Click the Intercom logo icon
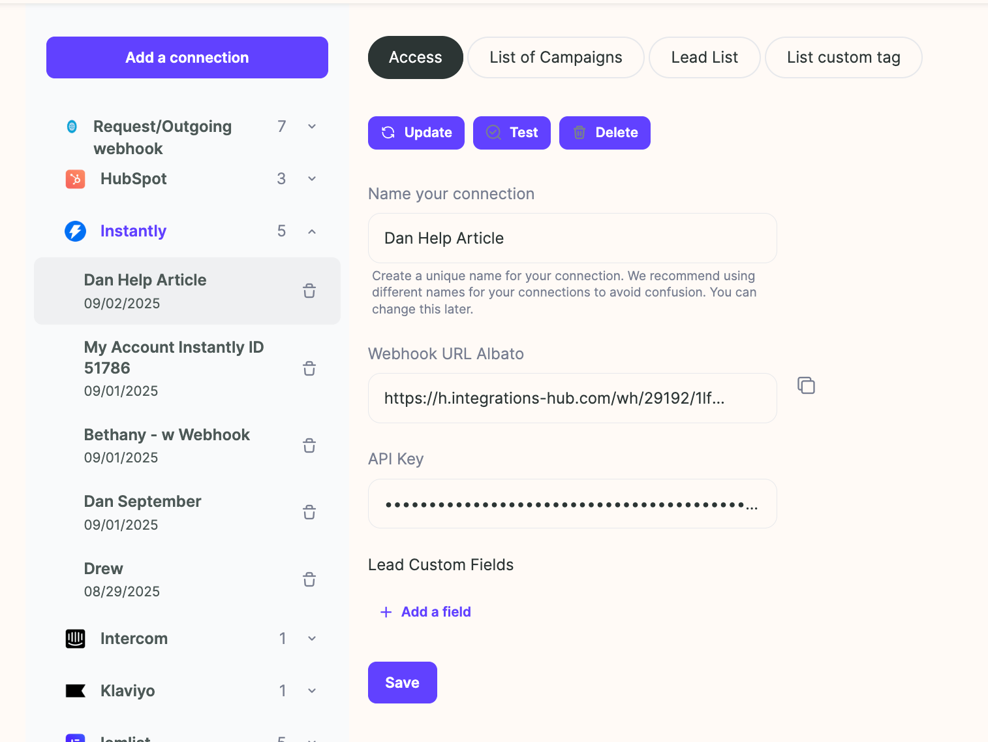This screenshot has width=988, height=742. tap(76, 639)
